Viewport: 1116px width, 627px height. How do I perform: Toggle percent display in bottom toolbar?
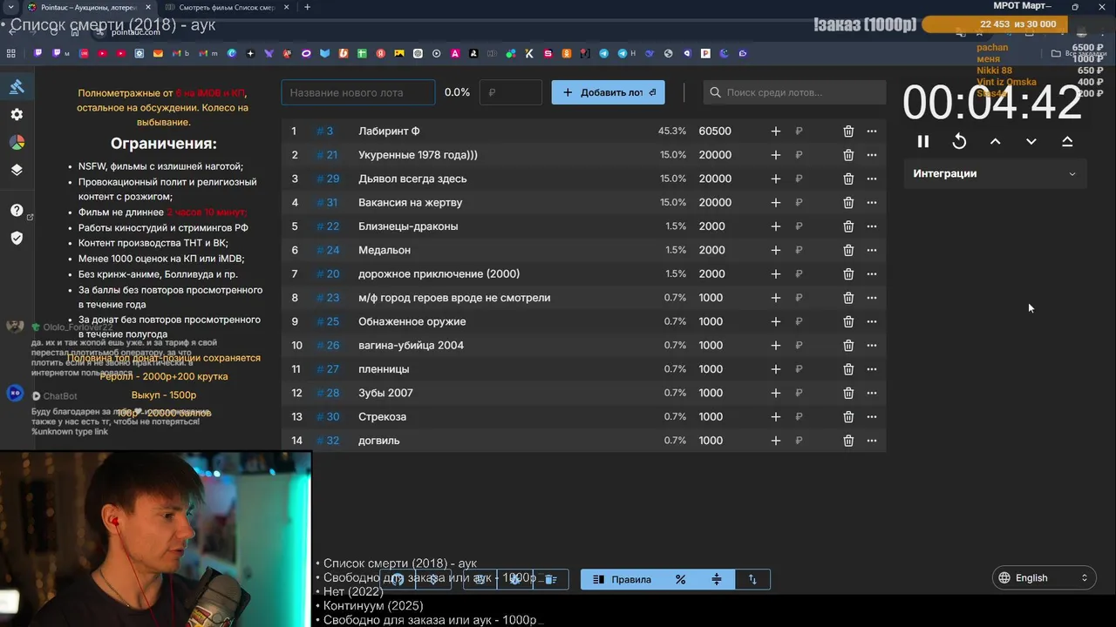(680, 579)
